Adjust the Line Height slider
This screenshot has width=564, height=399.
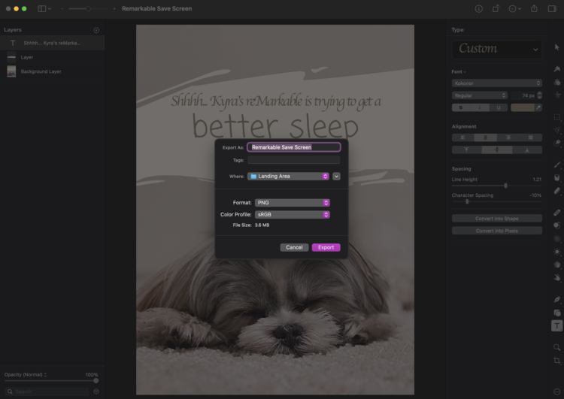coord(497,186)
